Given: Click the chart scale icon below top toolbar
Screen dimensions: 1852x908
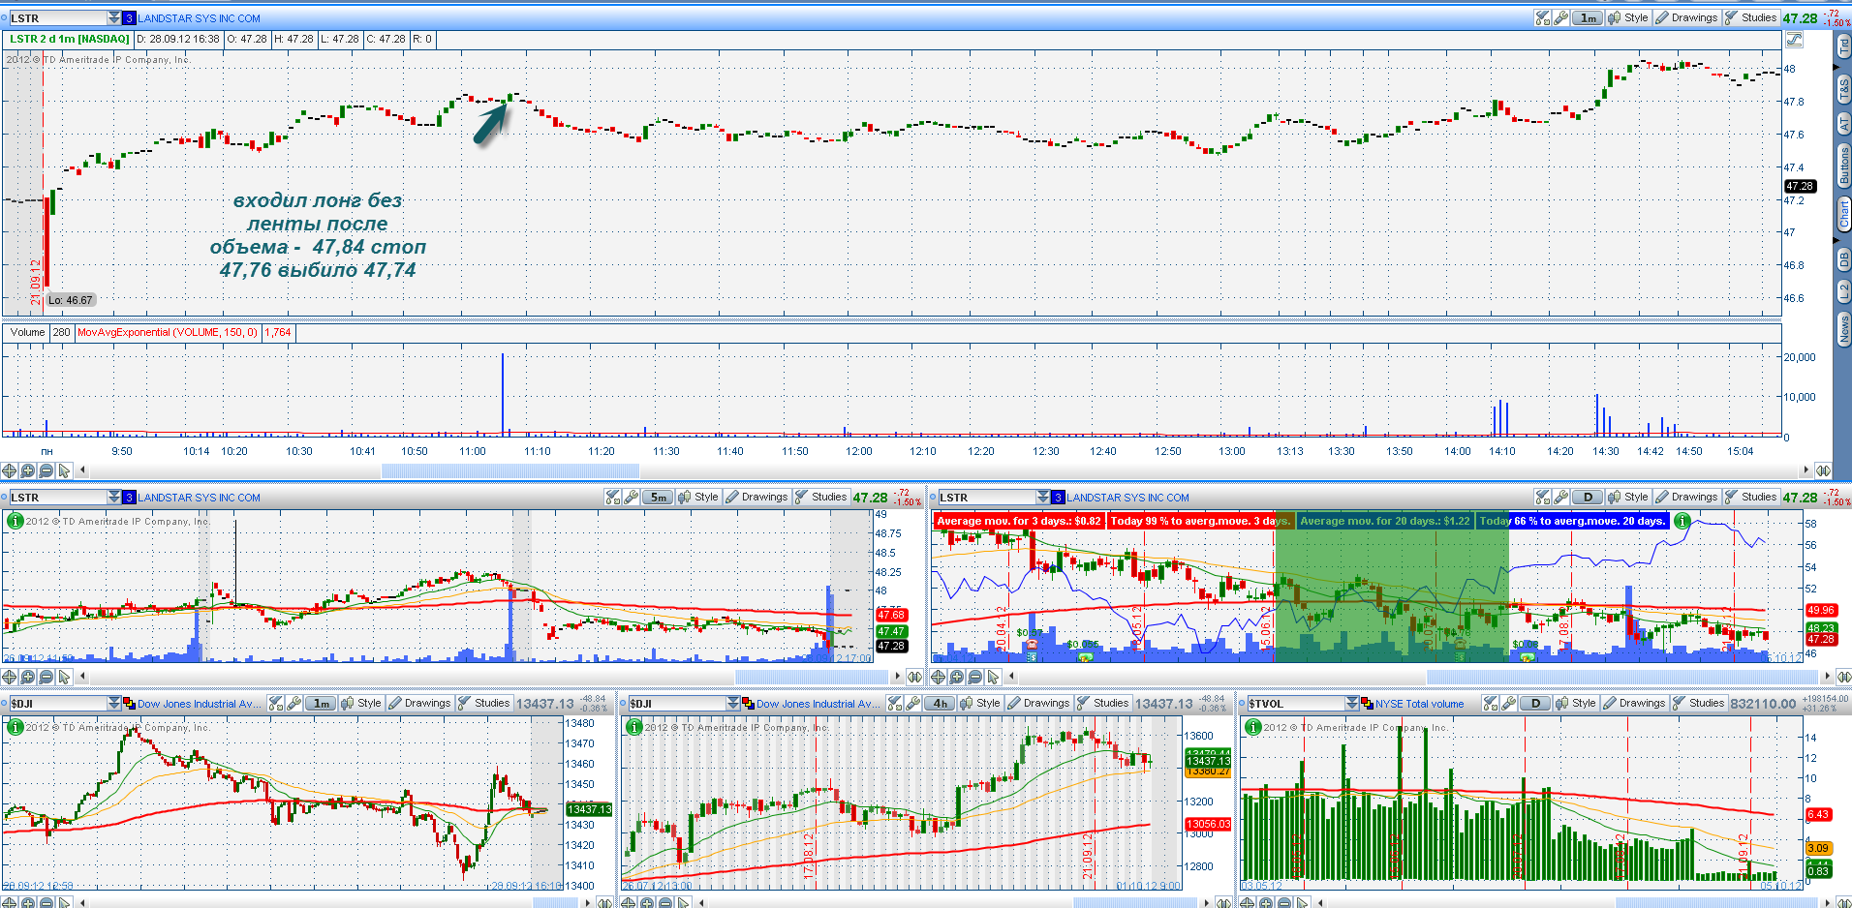Looking at the screenshot, I should click(x=1794, y=40).
